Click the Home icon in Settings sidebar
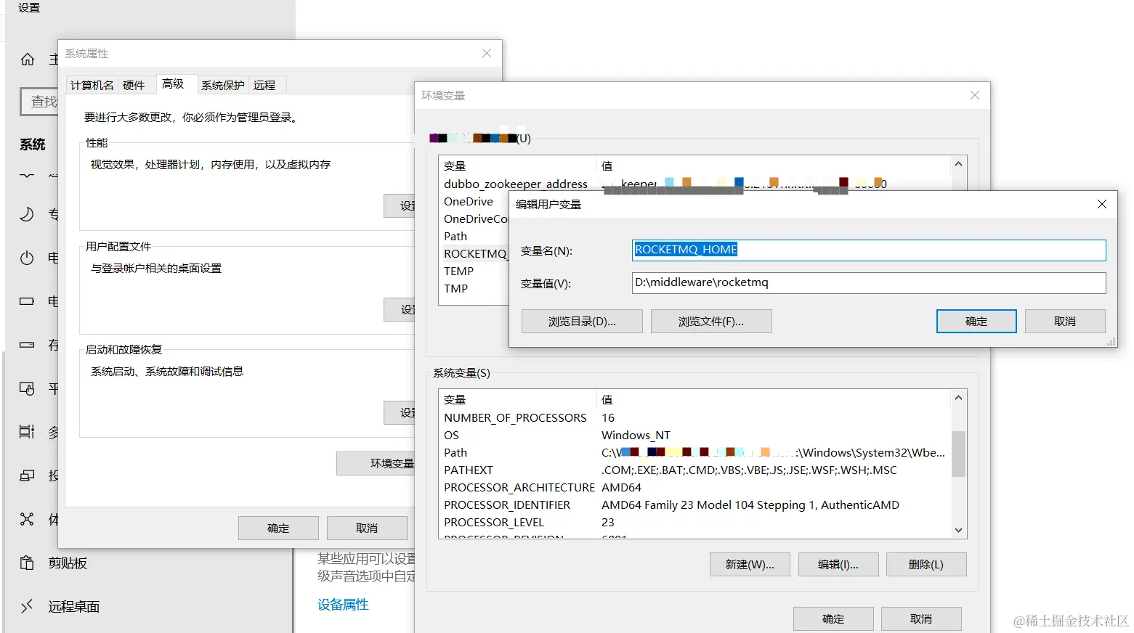 tap(28, 60)
